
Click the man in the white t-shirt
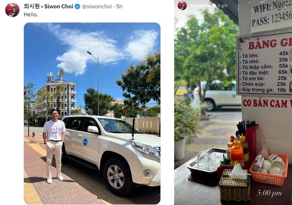[54, 146]
